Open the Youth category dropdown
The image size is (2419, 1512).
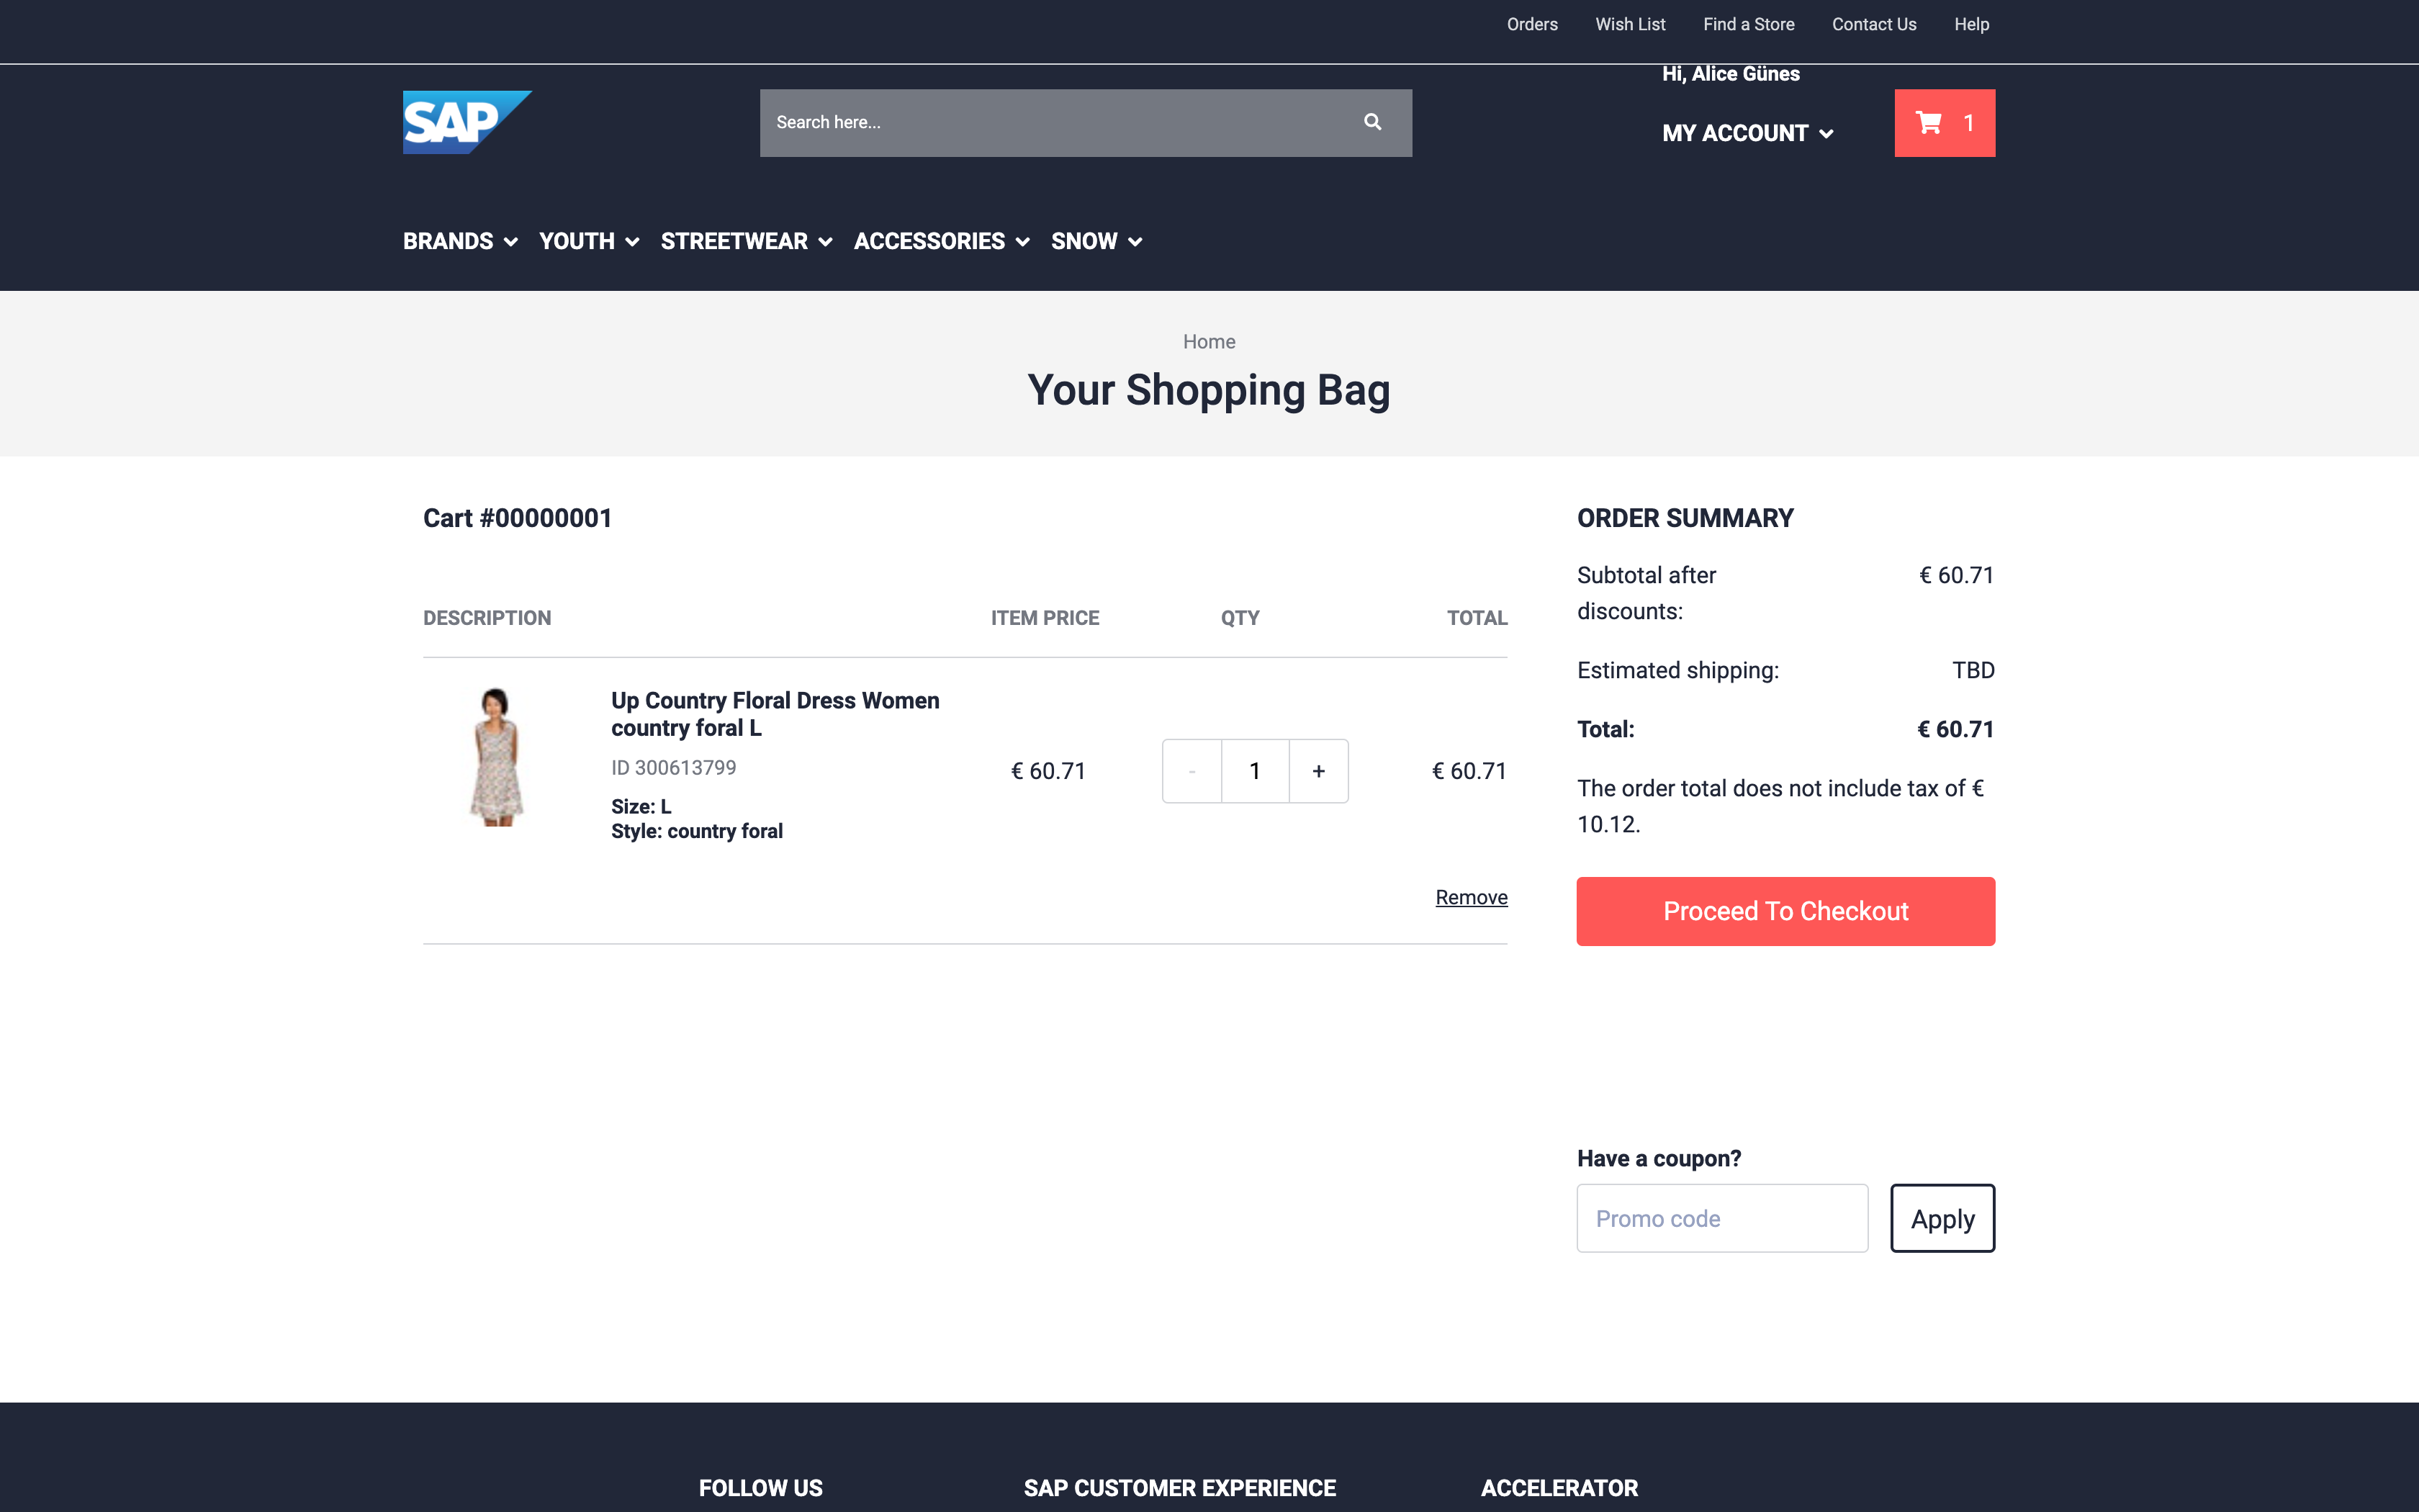(587, 241)
